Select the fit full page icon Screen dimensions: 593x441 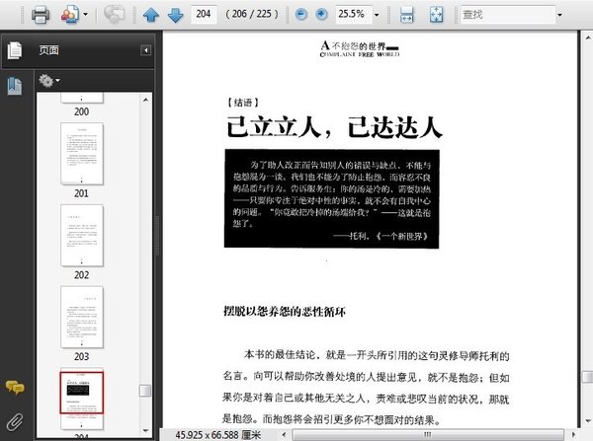(436, 15)
